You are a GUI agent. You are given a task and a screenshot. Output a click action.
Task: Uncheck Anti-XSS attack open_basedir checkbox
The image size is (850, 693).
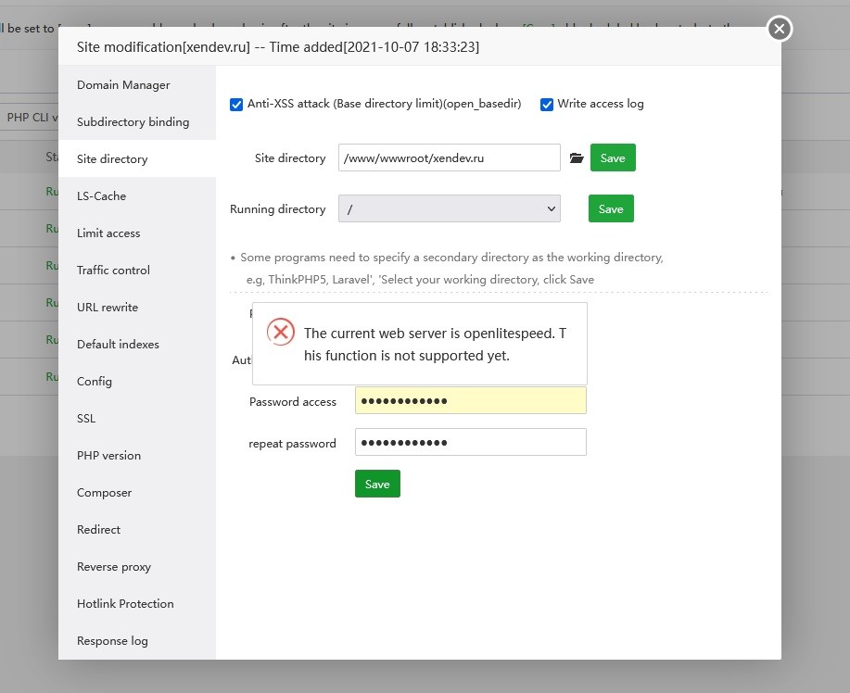pyautogui.click(x=236, y=104)
